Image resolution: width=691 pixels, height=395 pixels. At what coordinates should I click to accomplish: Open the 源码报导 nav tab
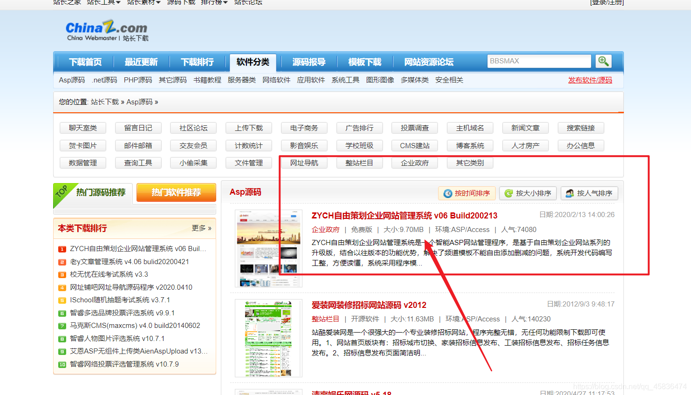[309, 62]
